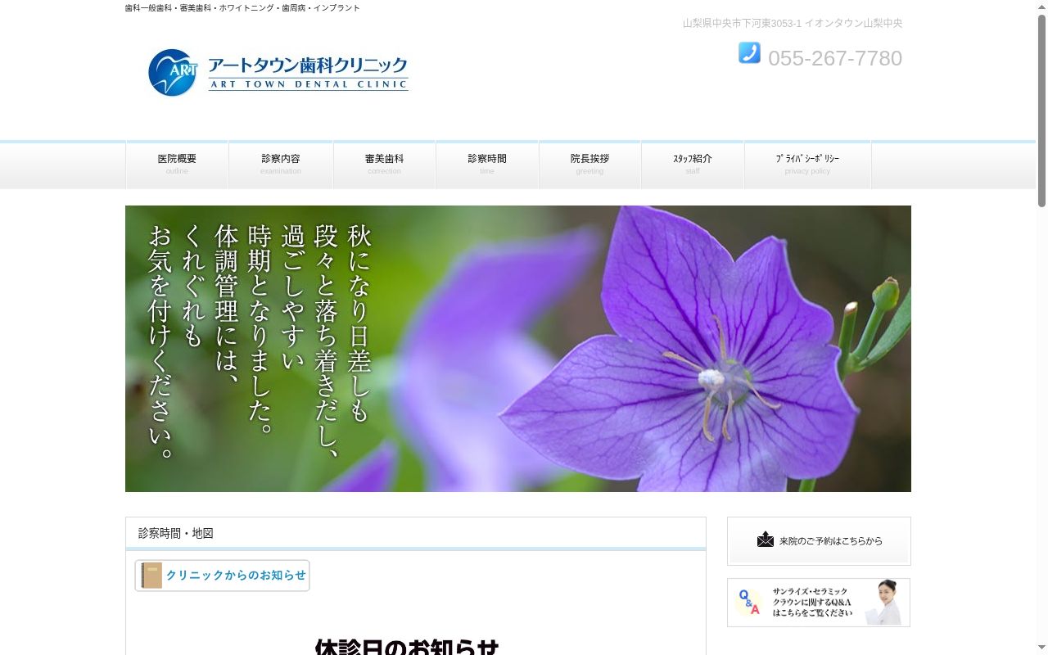Screen dimensions: 1048x655
Task: Go to 院長挨拶 greeting page
Action: pos(589,165)
